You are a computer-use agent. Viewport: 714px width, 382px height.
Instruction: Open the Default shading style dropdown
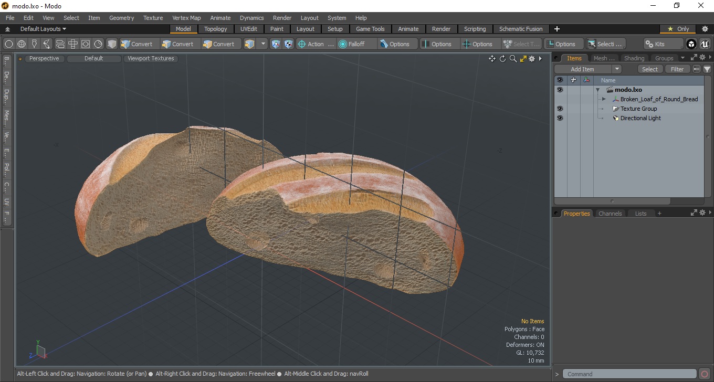pyautogui.click(x=94, y=58)
